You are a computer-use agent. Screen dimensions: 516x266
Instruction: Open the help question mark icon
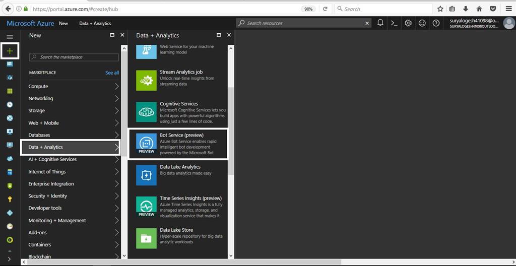click(436, 23)
